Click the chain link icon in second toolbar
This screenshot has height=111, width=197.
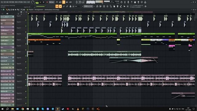coord(67,6)
